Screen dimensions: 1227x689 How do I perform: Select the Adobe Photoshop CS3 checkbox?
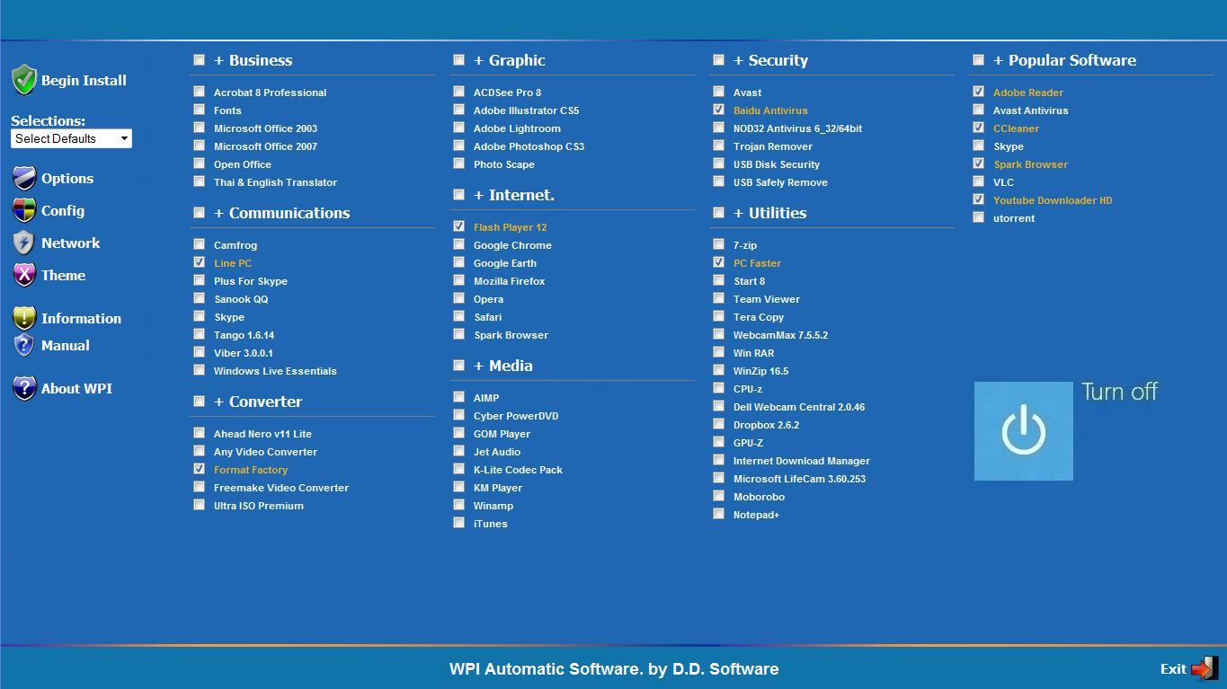point(459,146)
